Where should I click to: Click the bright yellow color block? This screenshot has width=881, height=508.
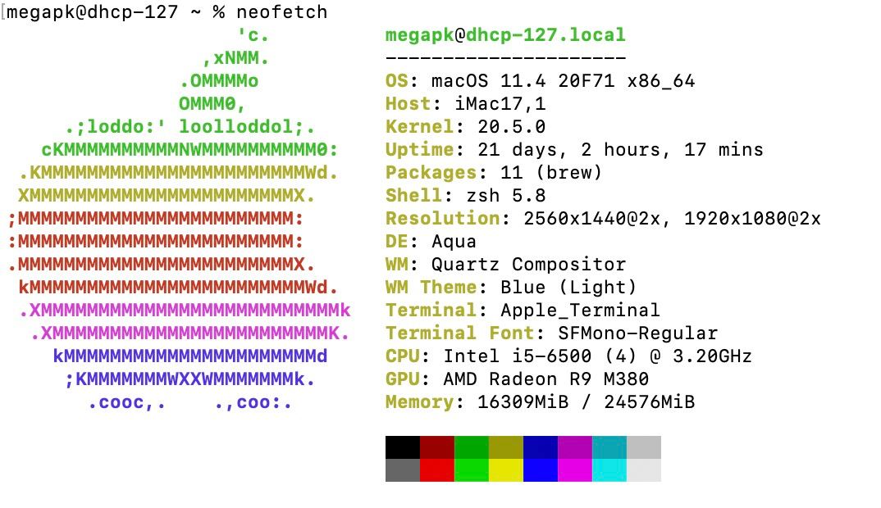[505, 470]
